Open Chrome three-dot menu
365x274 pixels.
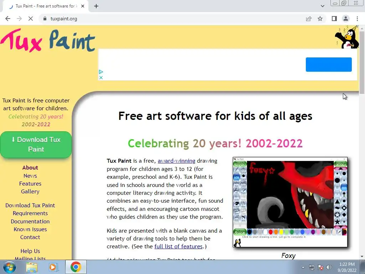tap(357, 19)
